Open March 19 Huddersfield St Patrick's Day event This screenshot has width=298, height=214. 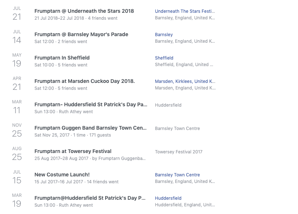90,198
